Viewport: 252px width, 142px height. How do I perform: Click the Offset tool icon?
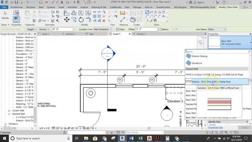74,13
